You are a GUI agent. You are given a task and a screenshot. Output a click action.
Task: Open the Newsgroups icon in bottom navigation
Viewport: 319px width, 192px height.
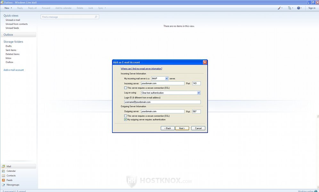[x=4, y=185]
